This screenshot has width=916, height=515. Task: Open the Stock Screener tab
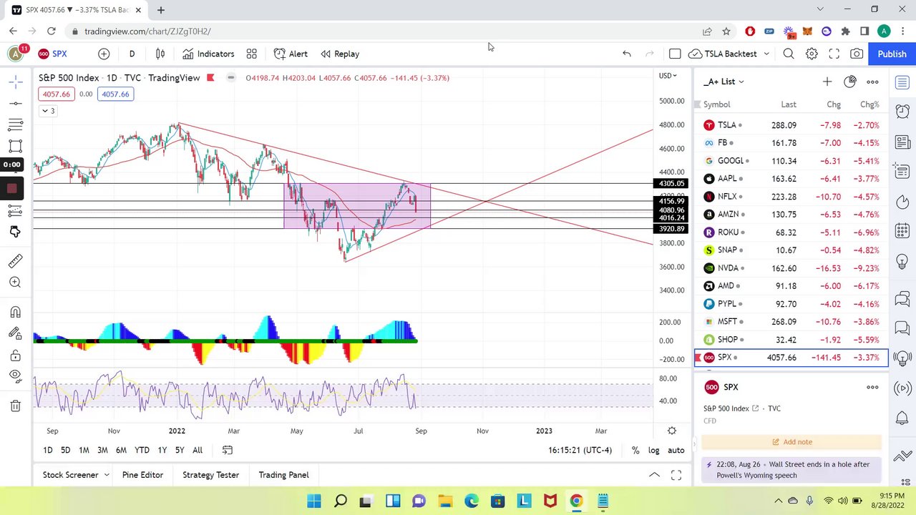(70, 475)
